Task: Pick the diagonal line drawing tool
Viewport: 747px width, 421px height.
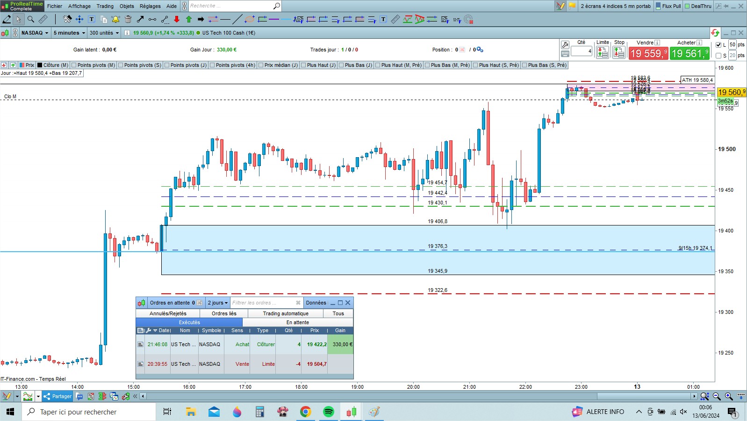Action: point(237,19)
